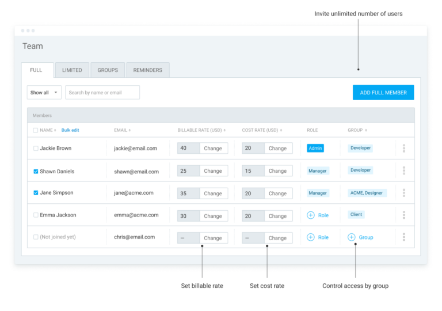Open three-dot menu for Emma Jackson
The image size is (442, 311).
403,215
